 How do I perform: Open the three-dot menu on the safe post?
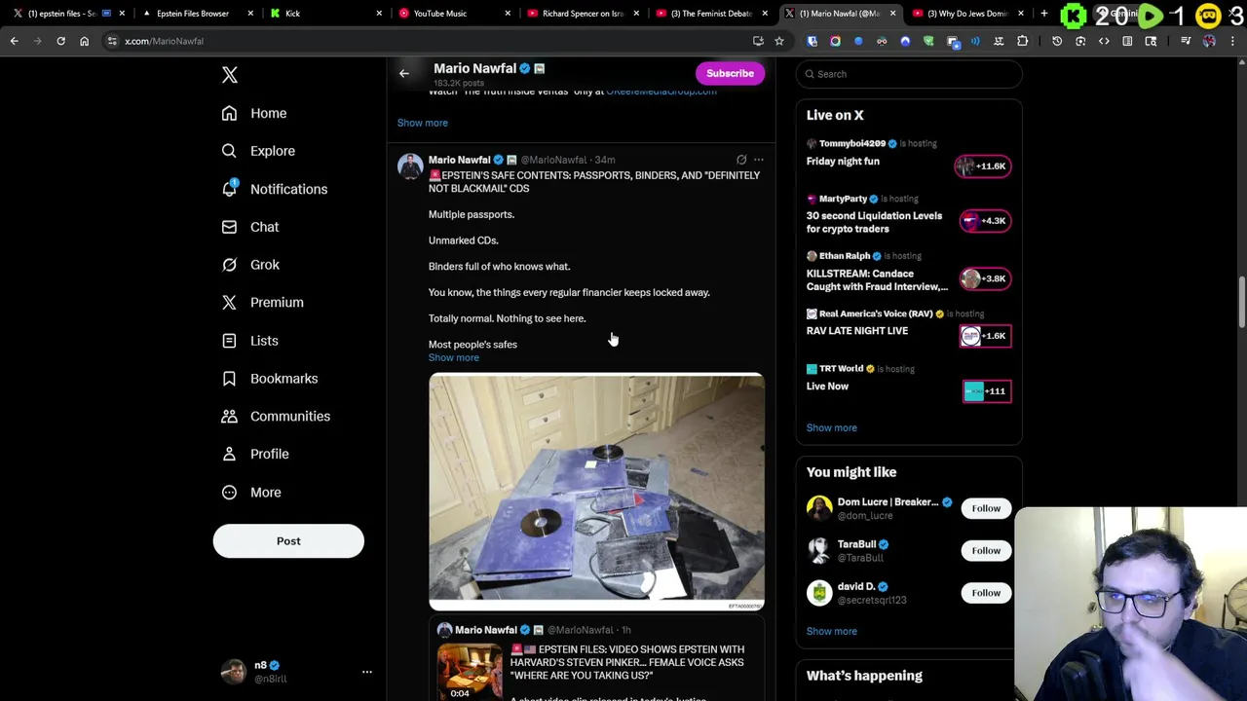pyautogui.click(x=759, y=160)
